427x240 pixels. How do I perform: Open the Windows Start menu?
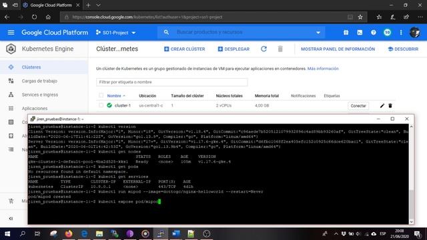click(x=7, y=233)
